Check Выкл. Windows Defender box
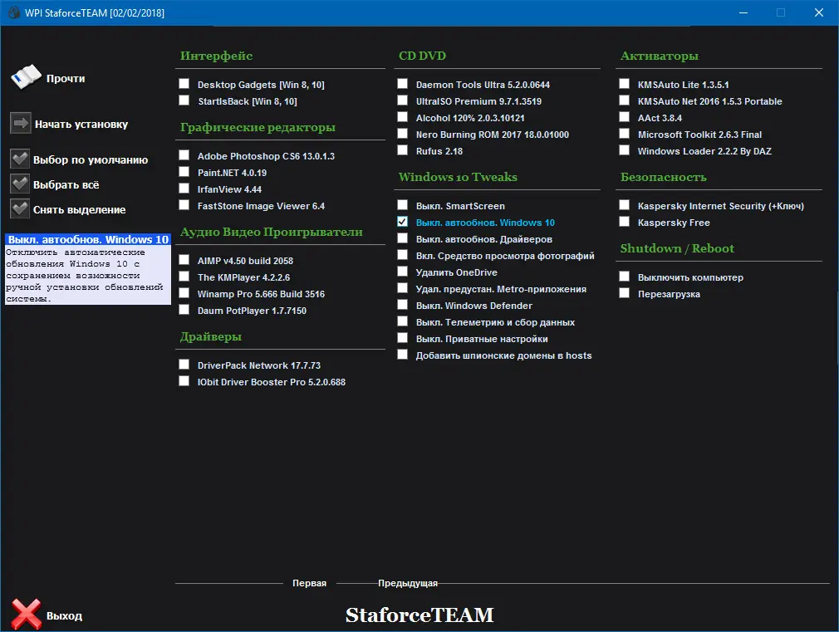Viewport: 839px width, 632px height. point(402,304)
